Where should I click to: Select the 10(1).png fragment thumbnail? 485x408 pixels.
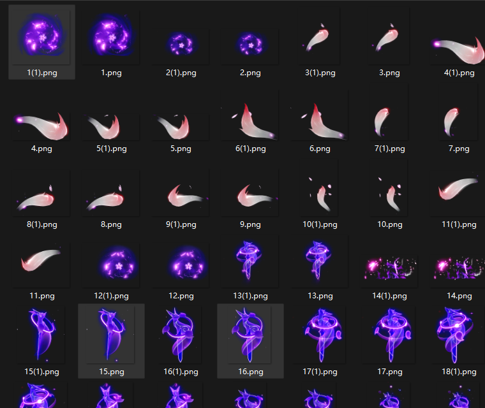[x=320, y=194]
